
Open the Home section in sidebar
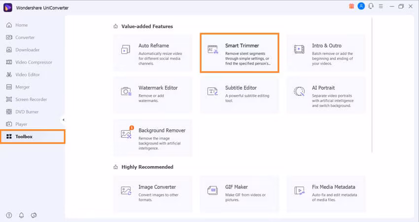tap(17, 25)
